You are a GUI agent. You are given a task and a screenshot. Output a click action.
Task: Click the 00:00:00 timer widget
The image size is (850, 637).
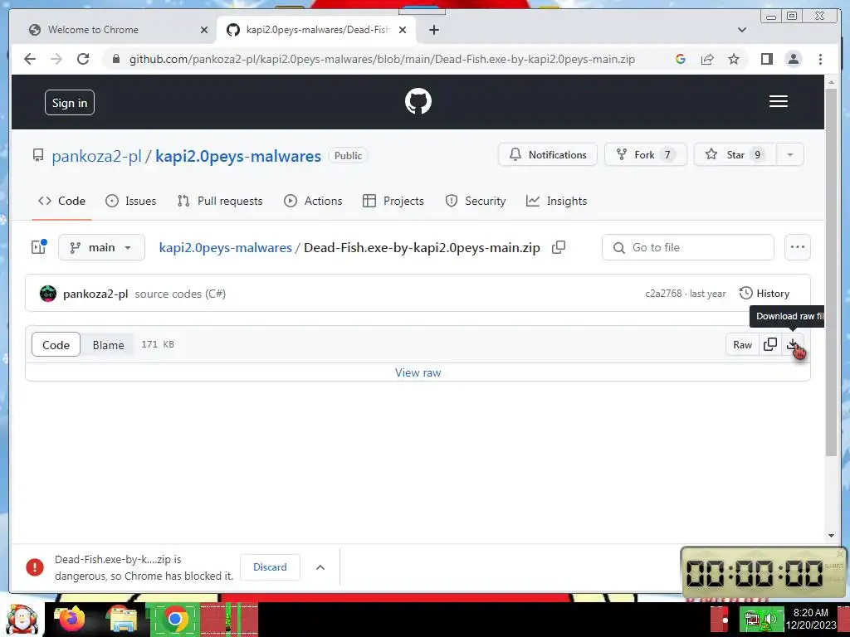pyautogui.click(x=763, y=572)
